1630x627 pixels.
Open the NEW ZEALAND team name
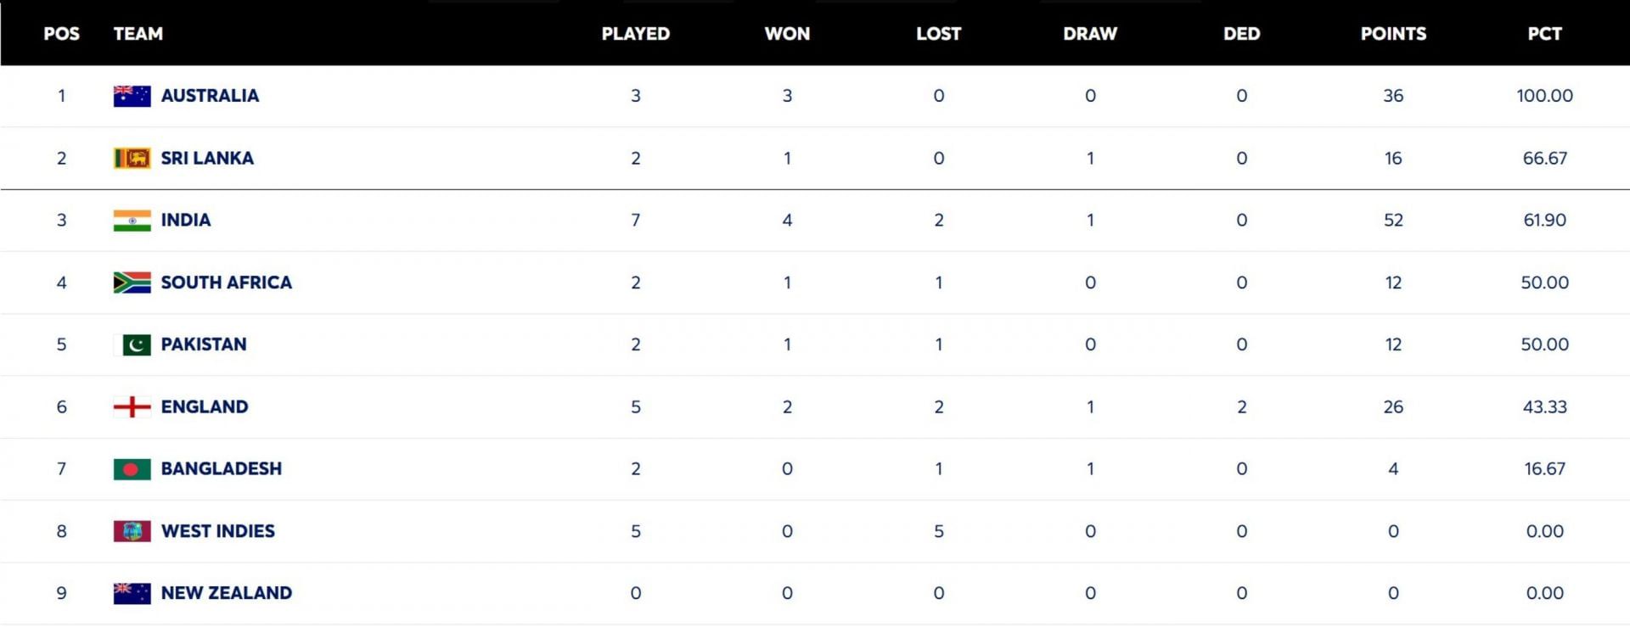(x=226, y=593)
